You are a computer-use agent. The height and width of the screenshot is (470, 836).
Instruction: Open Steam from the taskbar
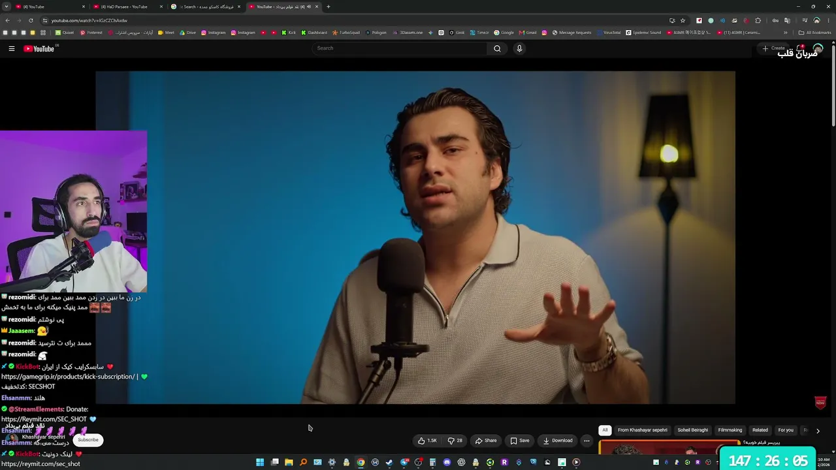pyautogui.click(x=389, y=462)
